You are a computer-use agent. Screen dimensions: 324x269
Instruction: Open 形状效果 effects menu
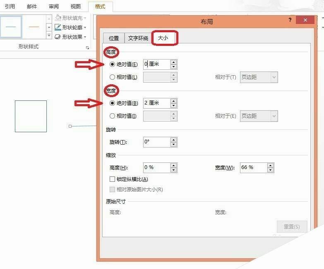click(x=70, y=37)
